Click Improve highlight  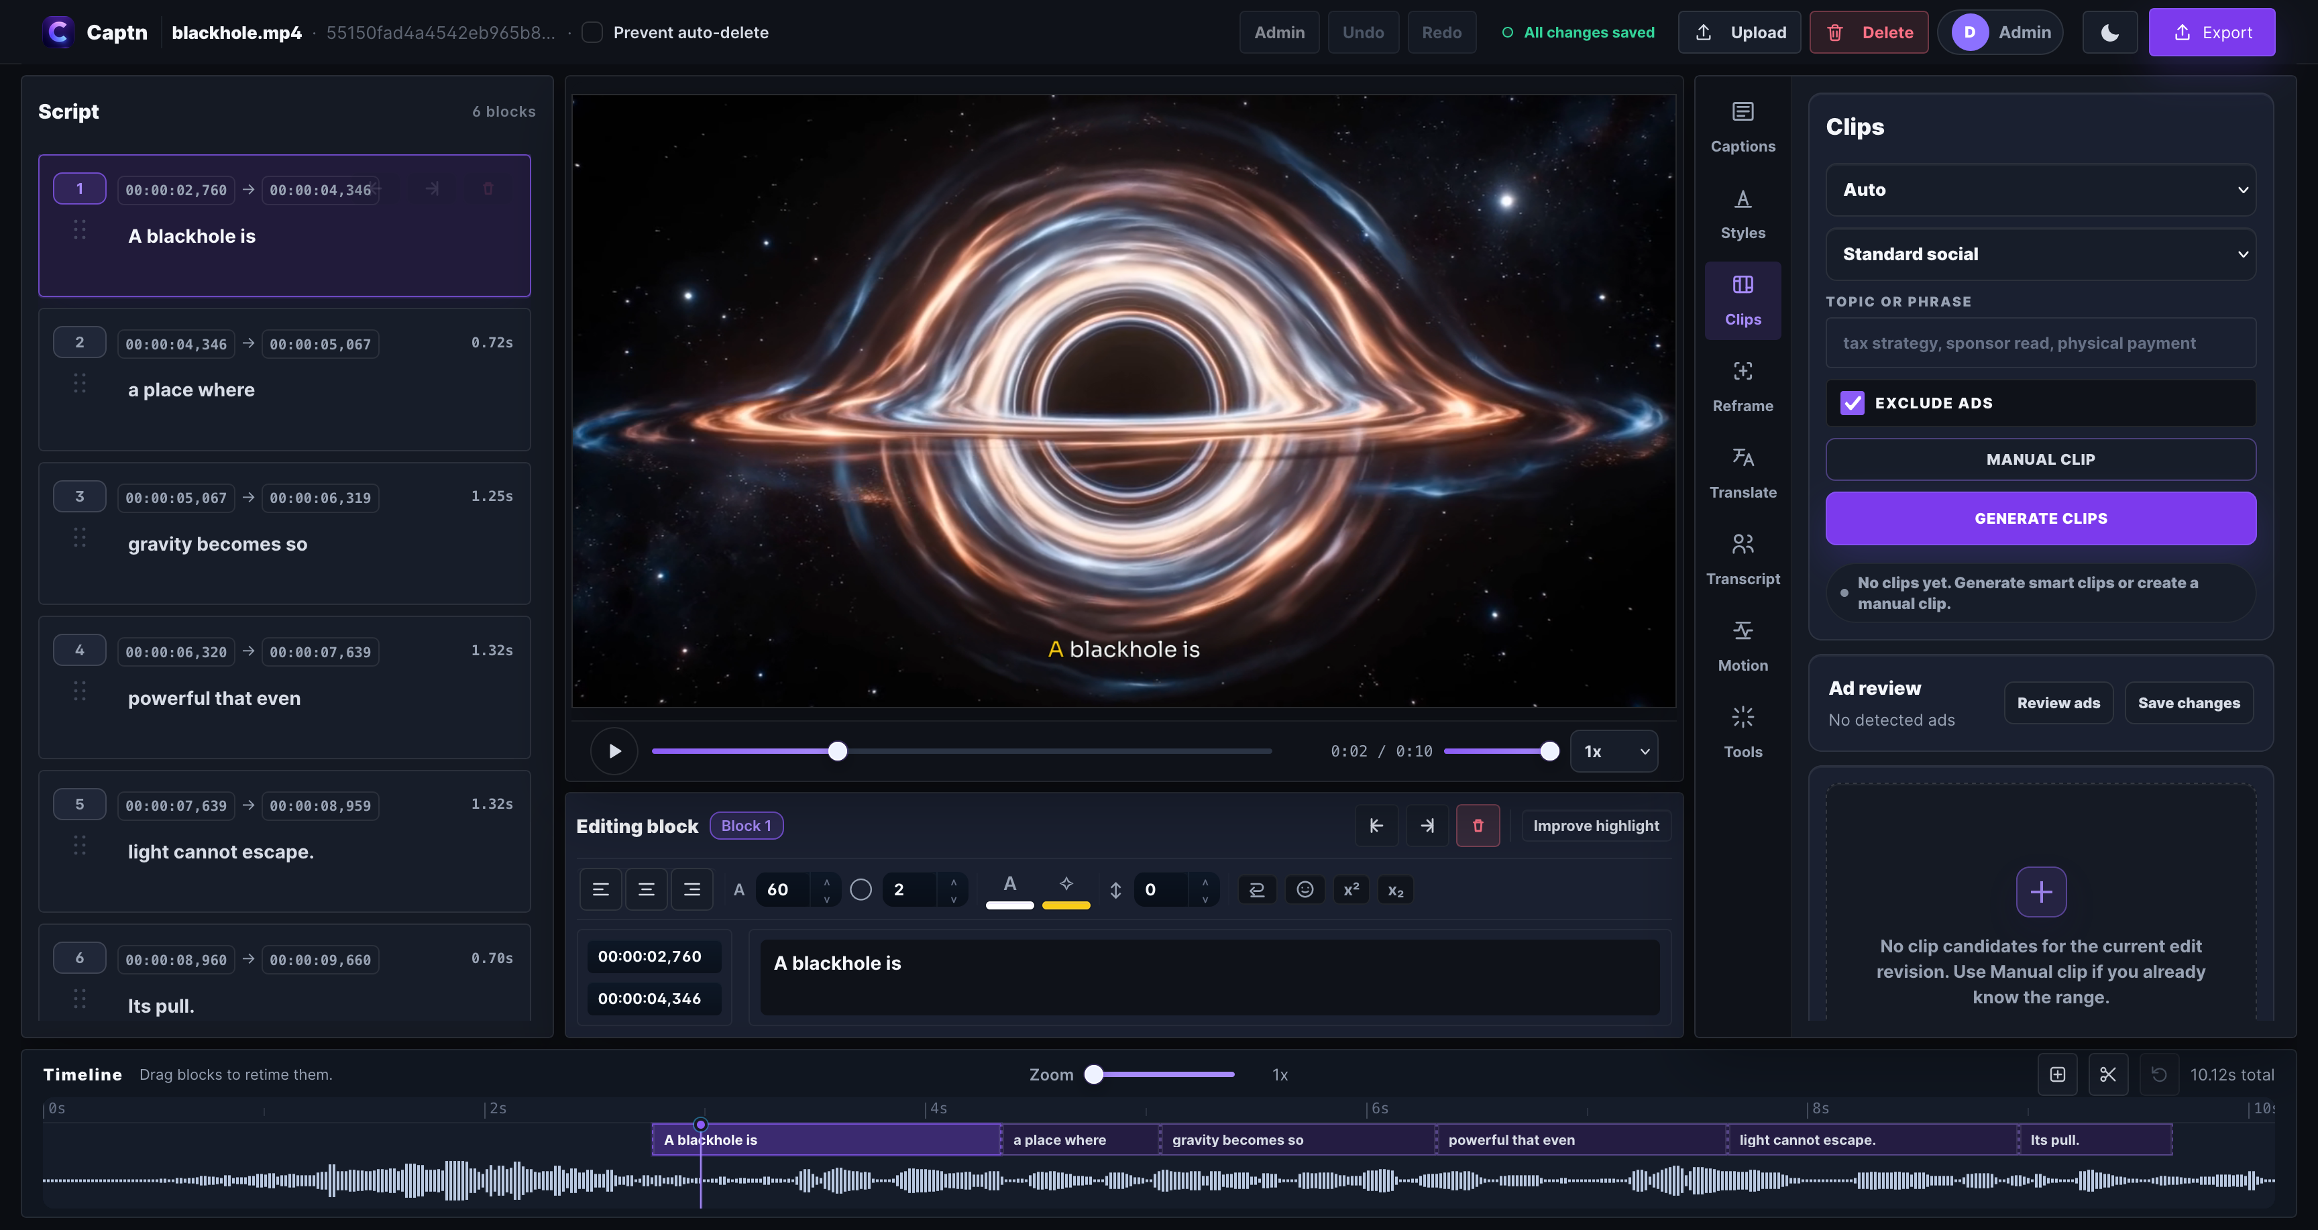[1596, 825]
